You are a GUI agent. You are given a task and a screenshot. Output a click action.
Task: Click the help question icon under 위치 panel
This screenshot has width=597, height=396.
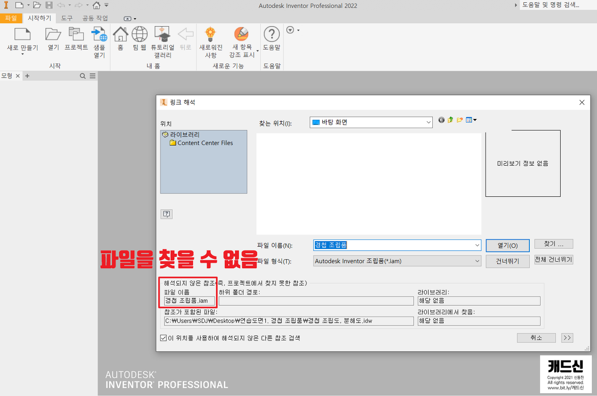point(167,214)
